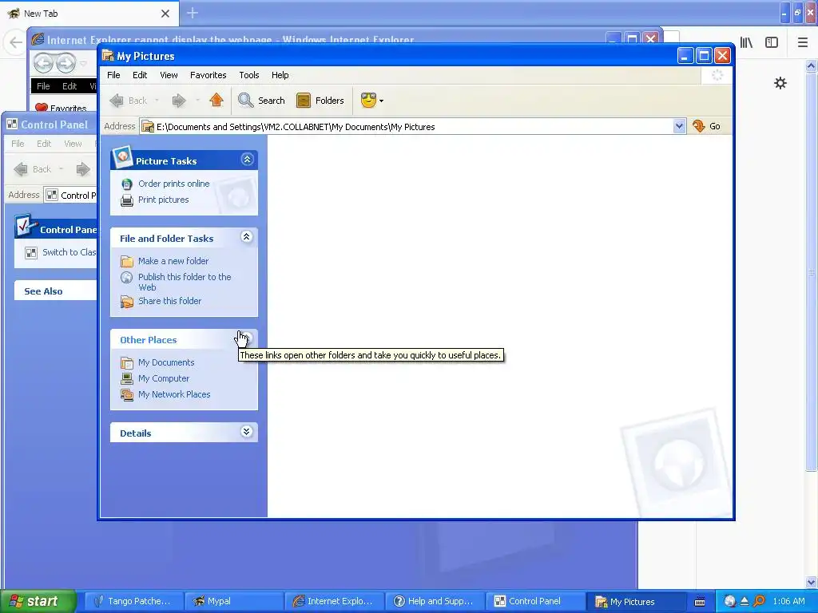Click the forward arrow in My Pictures toolbar

(179, 101)
